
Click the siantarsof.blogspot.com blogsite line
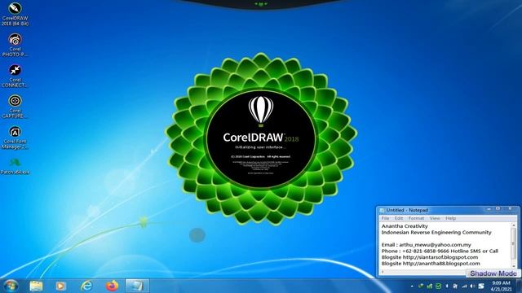click(x=430, y=257)
